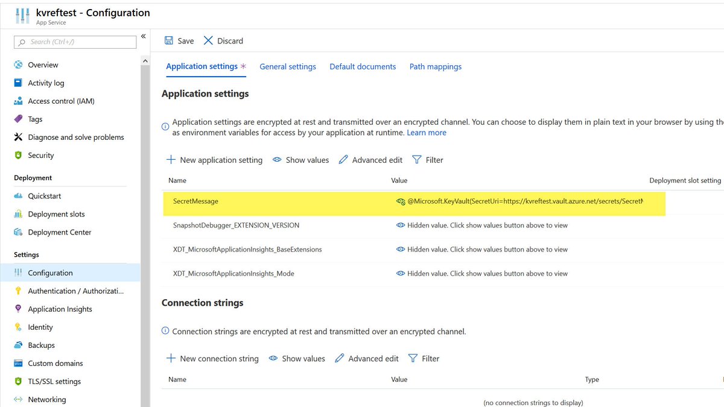Focus the sidebar Search (Ctrl+/) field
The height and width of the screenshot is (407, 724).
[x=75, y=42]
